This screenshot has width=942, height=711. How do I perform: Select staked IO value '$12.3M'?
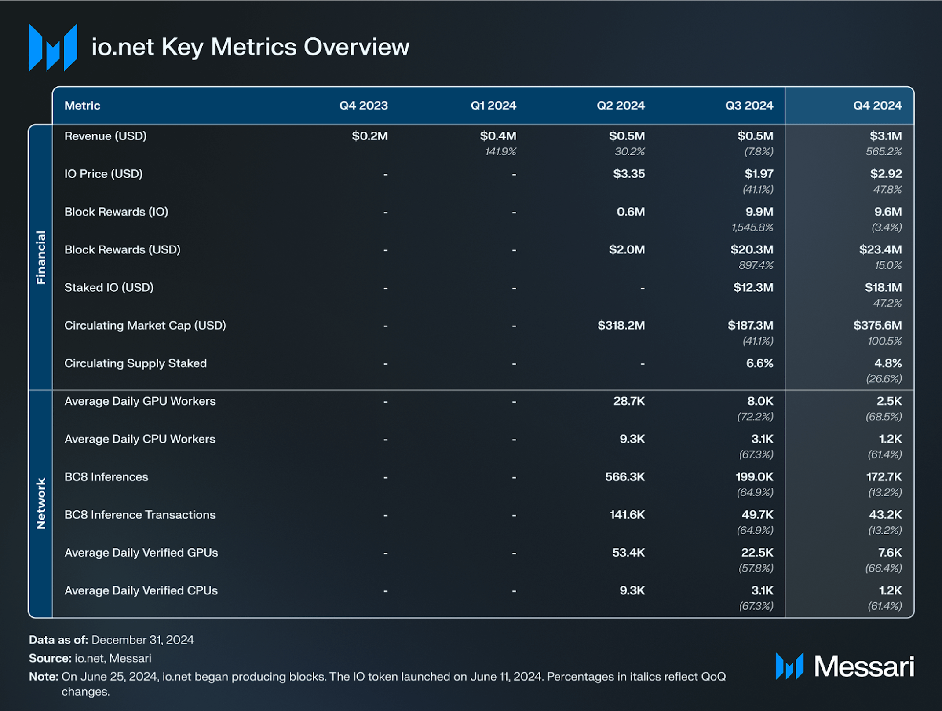click(x=753, y=288)
